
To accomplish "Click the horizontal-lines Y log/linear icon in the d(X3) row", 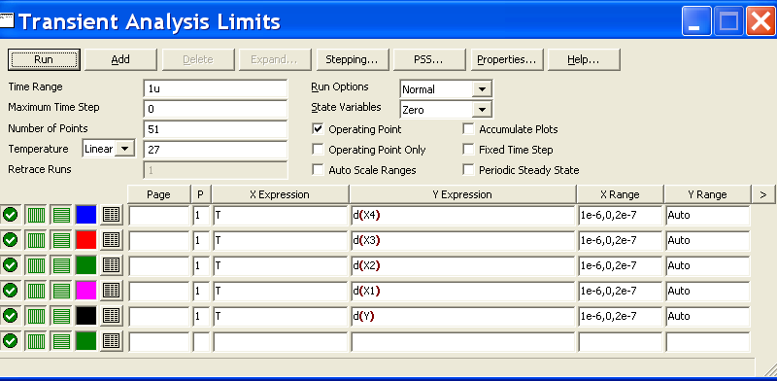I will pos(61,240).
